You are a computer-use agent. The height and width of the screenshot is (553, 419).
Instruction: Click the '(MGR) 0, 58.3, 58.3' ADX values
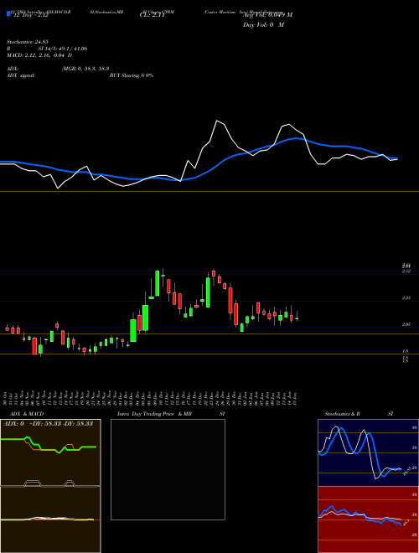[x=85, y=69]
